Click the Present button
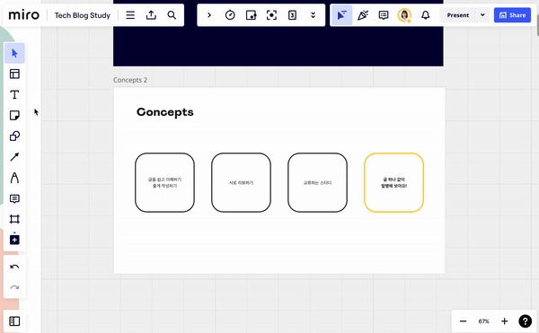 [457, 15]
